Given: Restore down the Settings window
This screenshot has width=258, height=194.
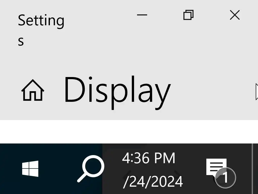Looking at the screenshot, I should [188, 15].
